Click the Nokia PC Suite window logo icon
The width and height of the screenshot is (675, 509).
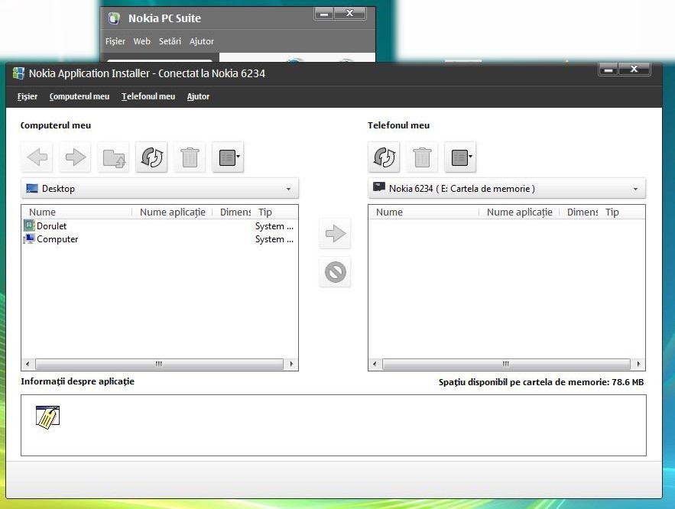[114, 18]
